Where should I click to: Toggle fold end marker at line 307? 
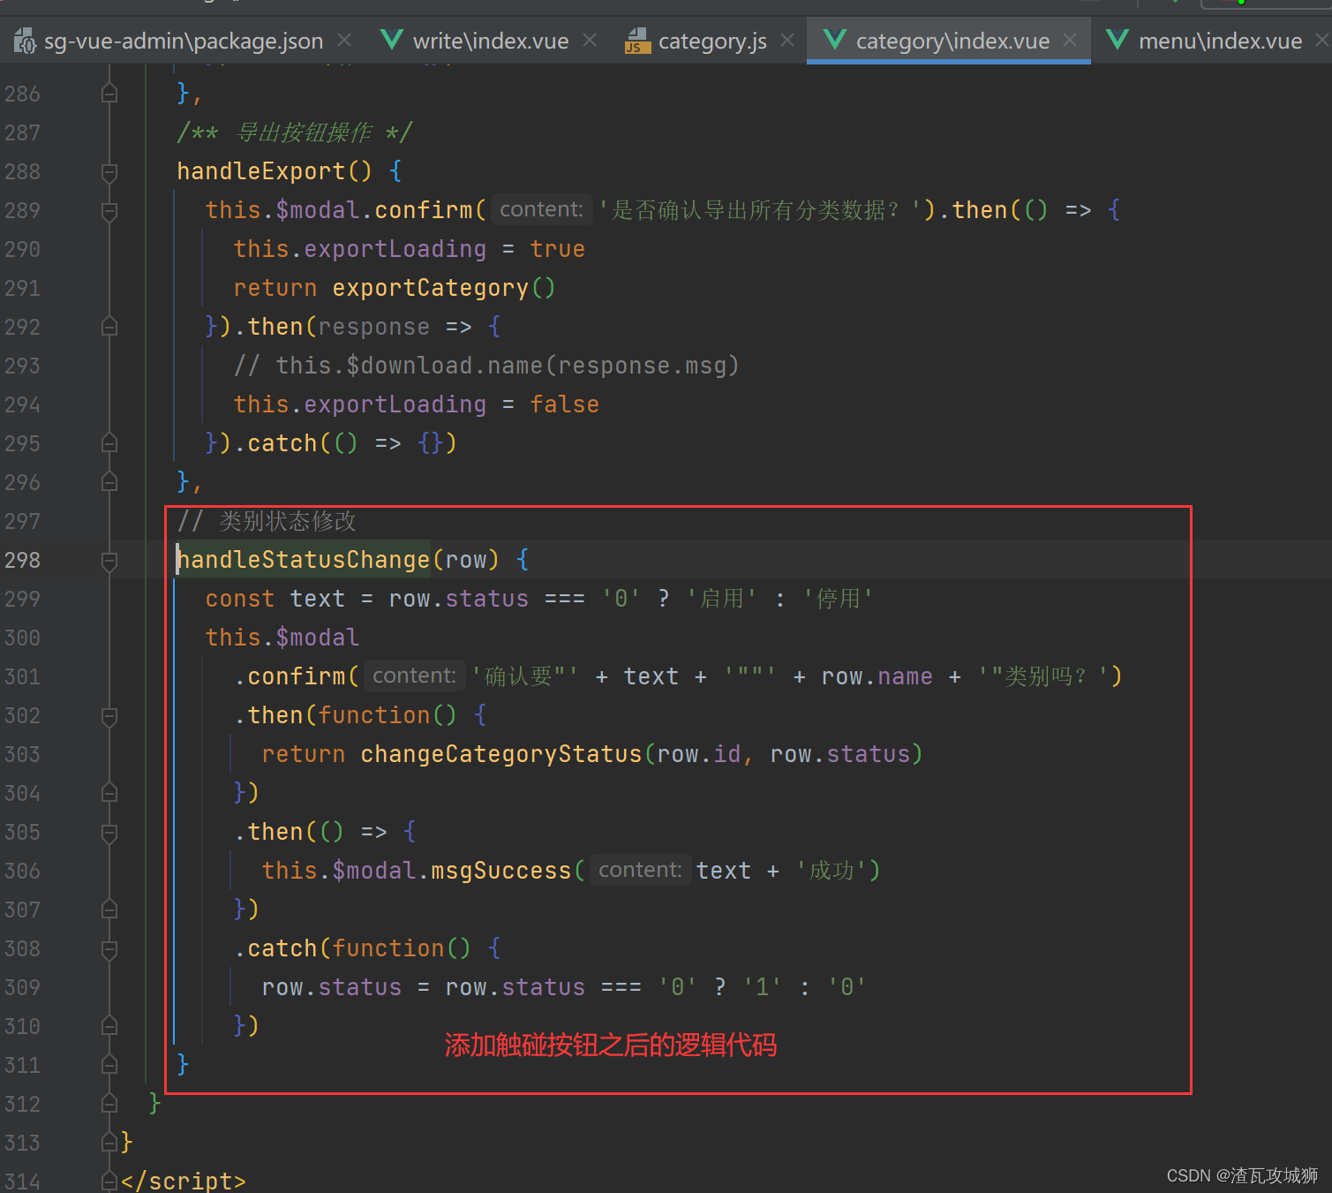[x=109, y=910]
